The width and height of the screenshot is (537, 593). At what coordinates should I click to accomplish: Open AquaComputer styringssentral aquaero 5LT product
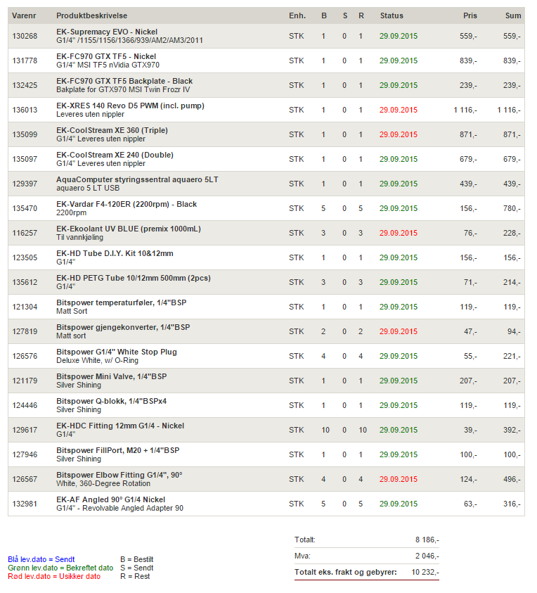pos(137,179)
